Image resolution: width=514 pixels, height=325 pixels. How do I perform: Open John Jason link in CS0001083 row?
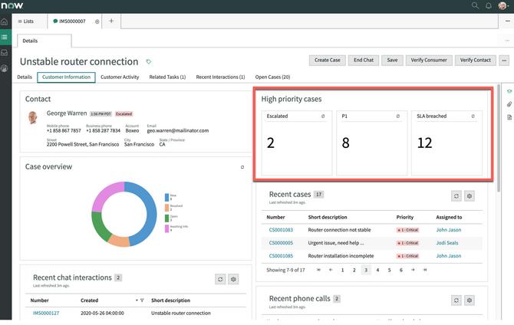pos(449,230)
